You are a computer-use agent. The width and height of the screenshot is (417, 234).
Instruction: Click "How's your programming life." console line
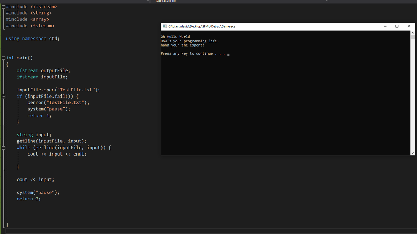(x=190, y=41)
